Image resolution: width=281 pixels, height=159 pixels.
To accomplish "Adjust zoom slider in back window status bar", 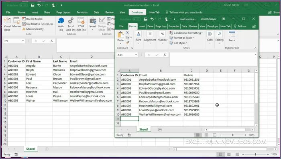I will click(x=256, y=154).
